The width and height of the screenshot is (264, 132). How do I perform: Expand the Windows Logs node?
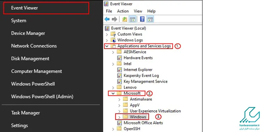(107, 40)
